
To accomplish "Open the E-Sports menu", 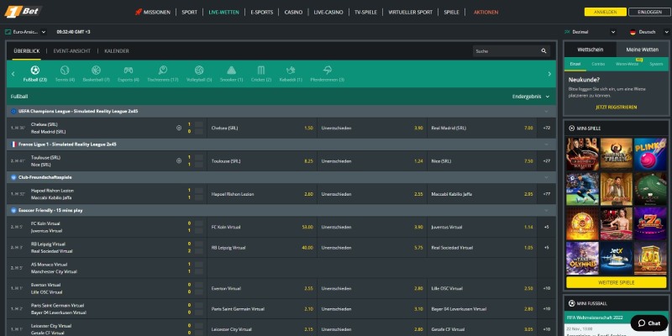I will 262,13.
